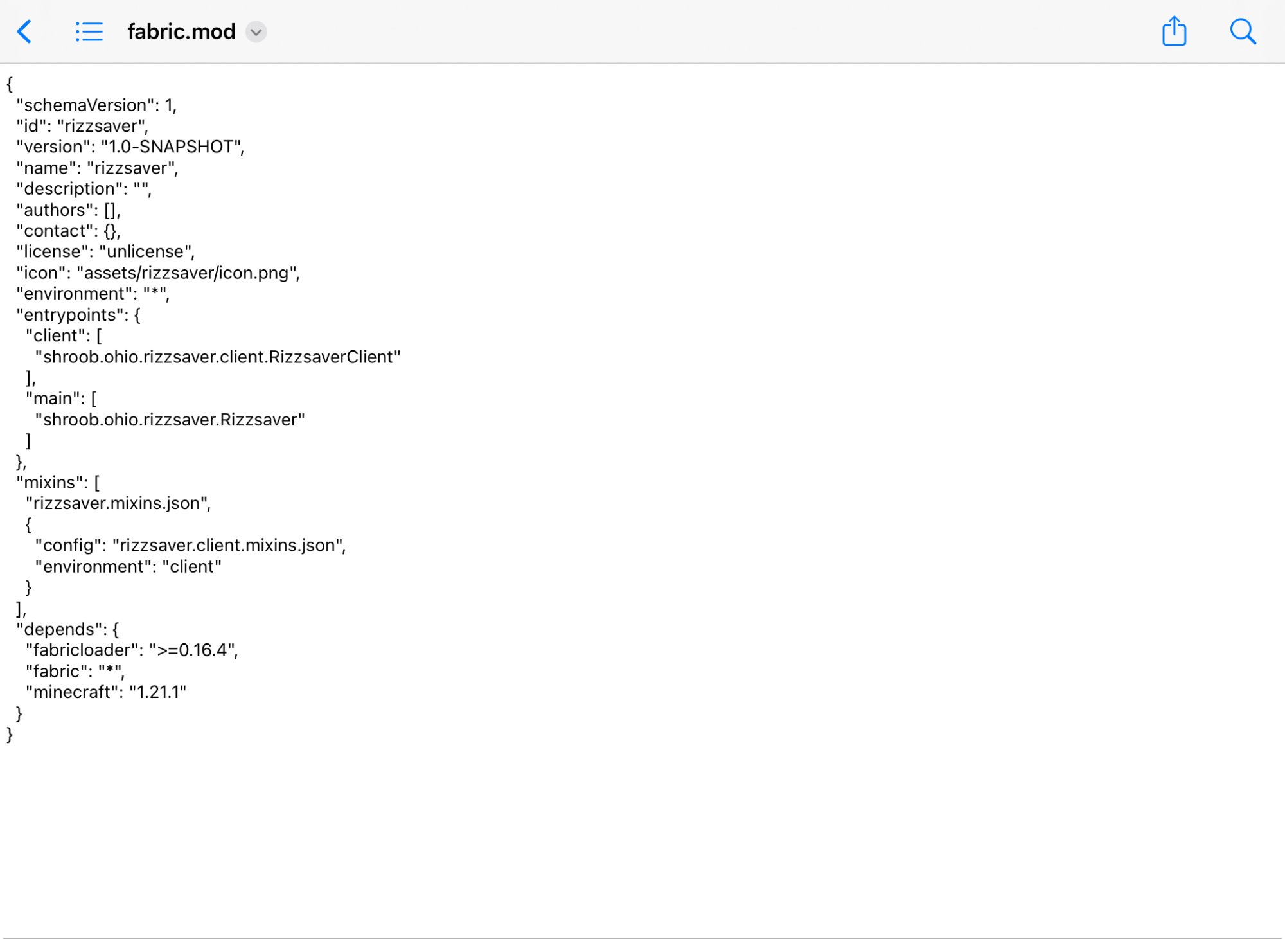The width and height of the screenshot is (1285, 939).
Task: Select the RizzsaverClient entrypoint class string
Action: 218,357
